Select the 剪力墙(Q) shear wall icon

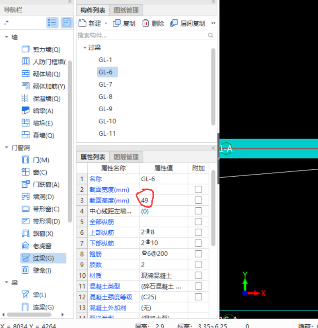tap(25, 49)
